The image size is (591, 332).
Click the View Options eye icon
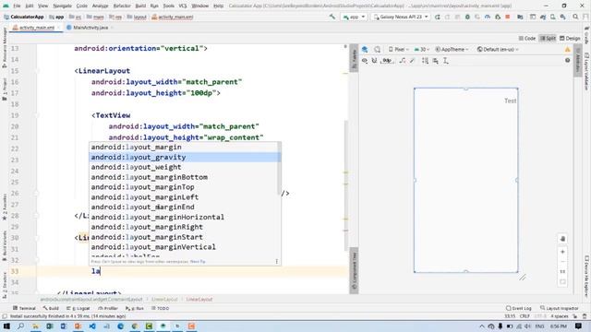(x=365, y=61)
